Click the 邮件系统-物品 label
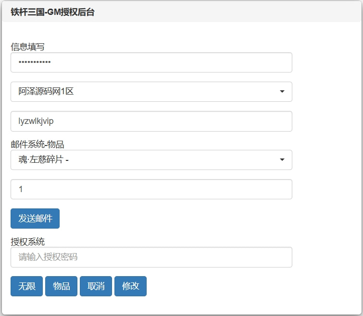363x316 pixels. pyautogui.click(x=38, y=144)
